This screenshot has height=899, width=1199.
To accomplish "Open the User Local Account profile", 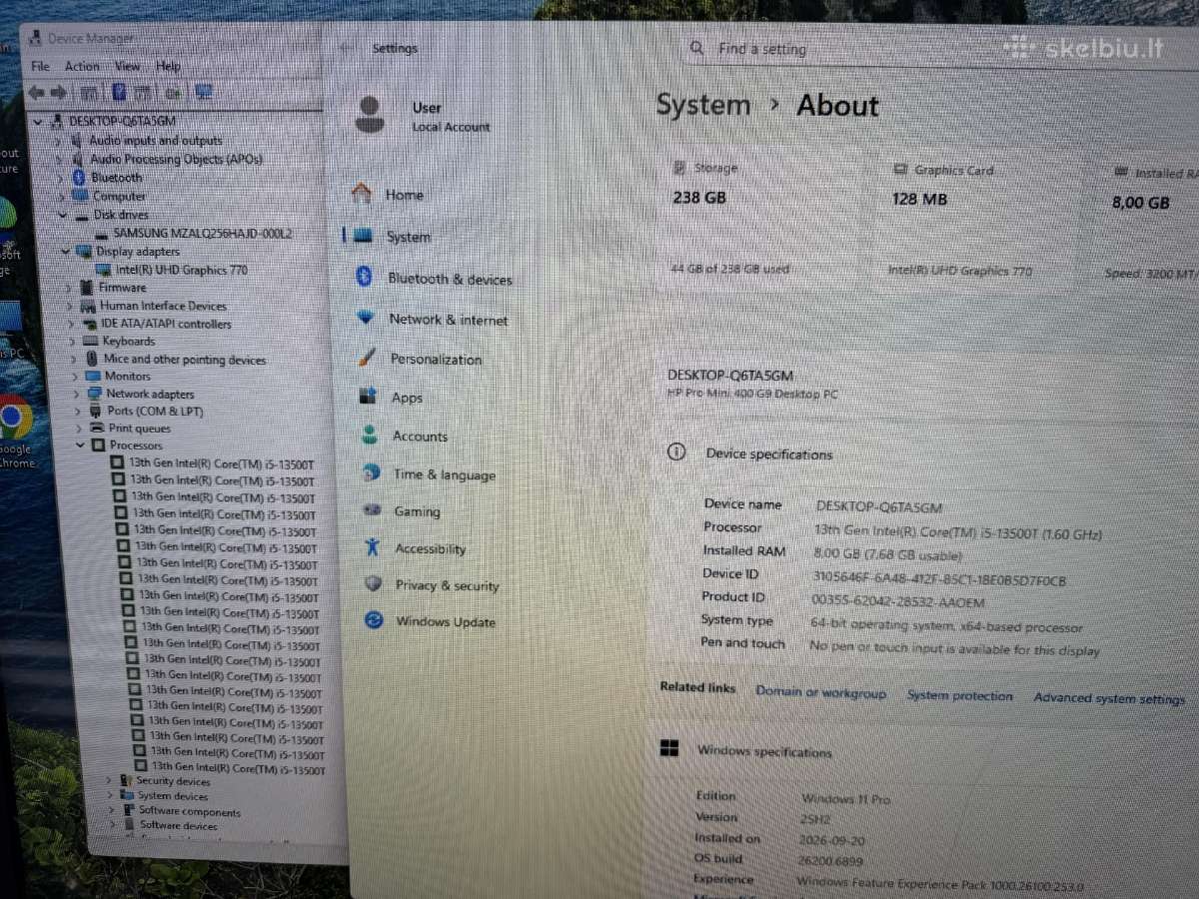I will coord(422,116).
